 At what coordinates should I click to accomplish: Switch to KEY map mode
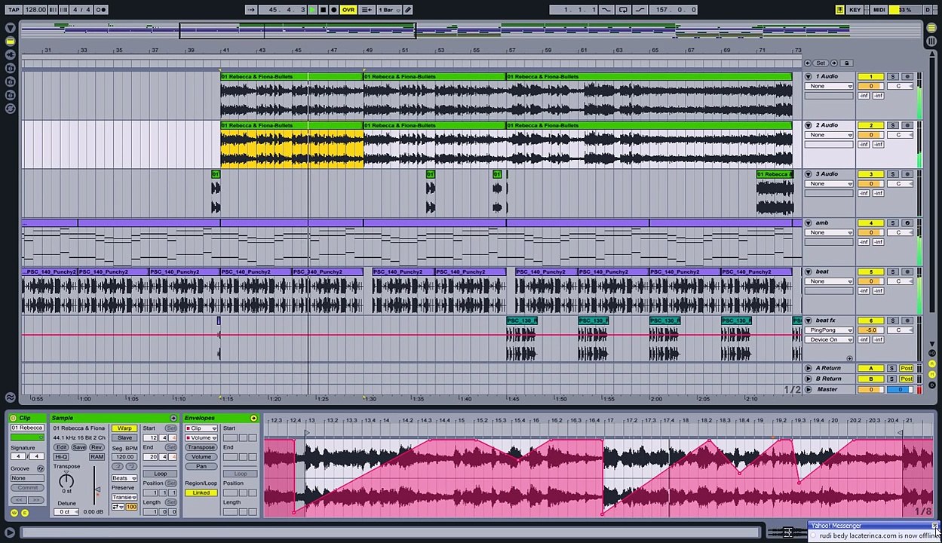(x=855, y=10)
